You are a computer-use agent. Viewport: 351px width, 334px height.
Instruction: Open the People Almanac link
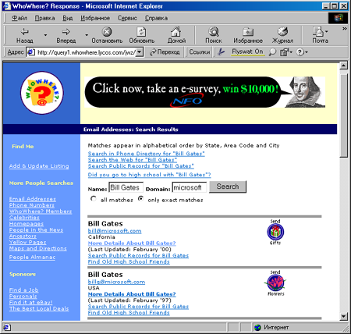pos(32,258)
